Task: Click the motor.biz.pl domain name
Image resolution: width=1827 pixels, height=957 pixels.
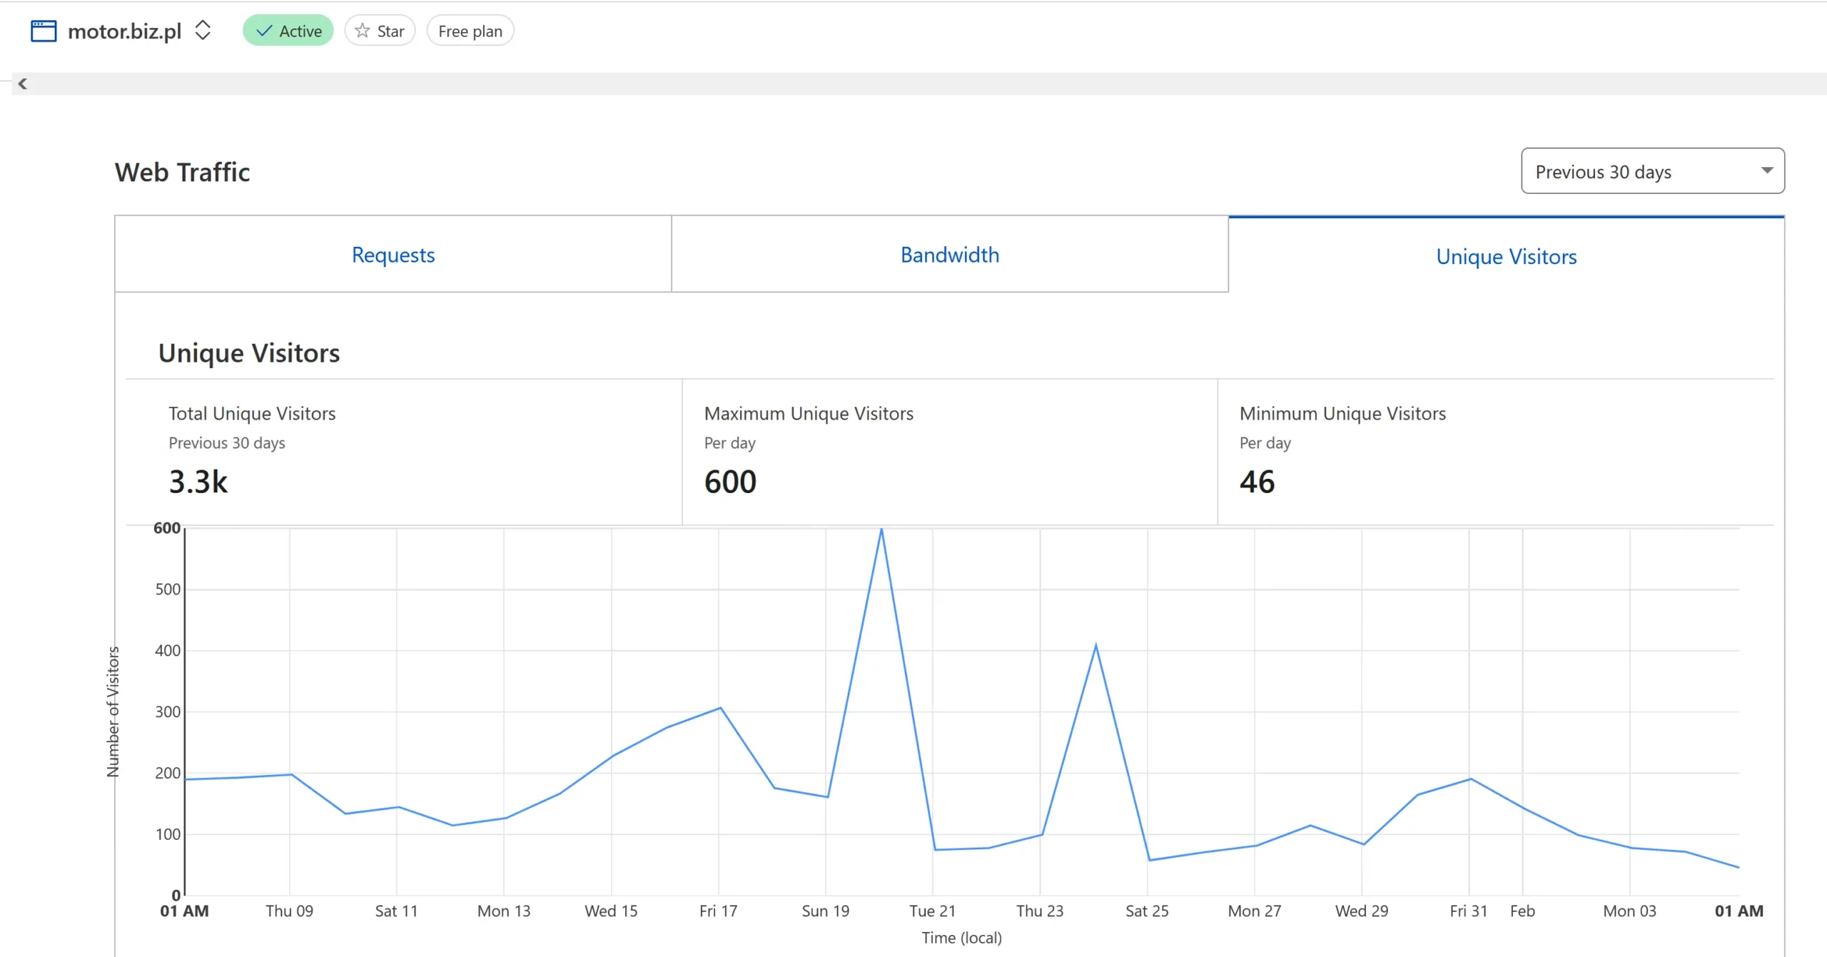Action: [x=125, y=31]
